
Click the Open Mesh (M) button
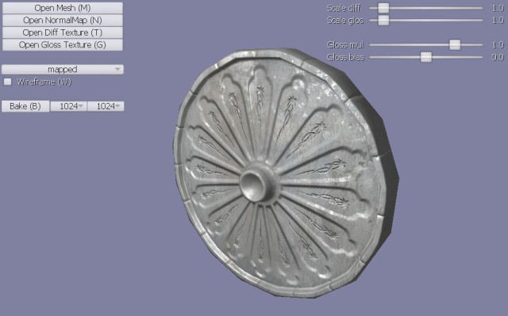coord(63,8)
